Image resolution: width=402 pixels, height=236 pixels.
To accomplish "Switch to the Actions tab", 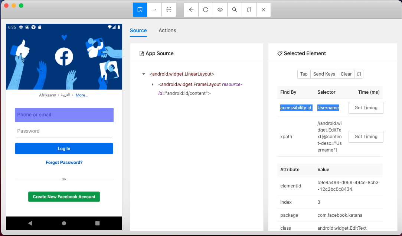I will pyautogui.click(x=167, y=30).
